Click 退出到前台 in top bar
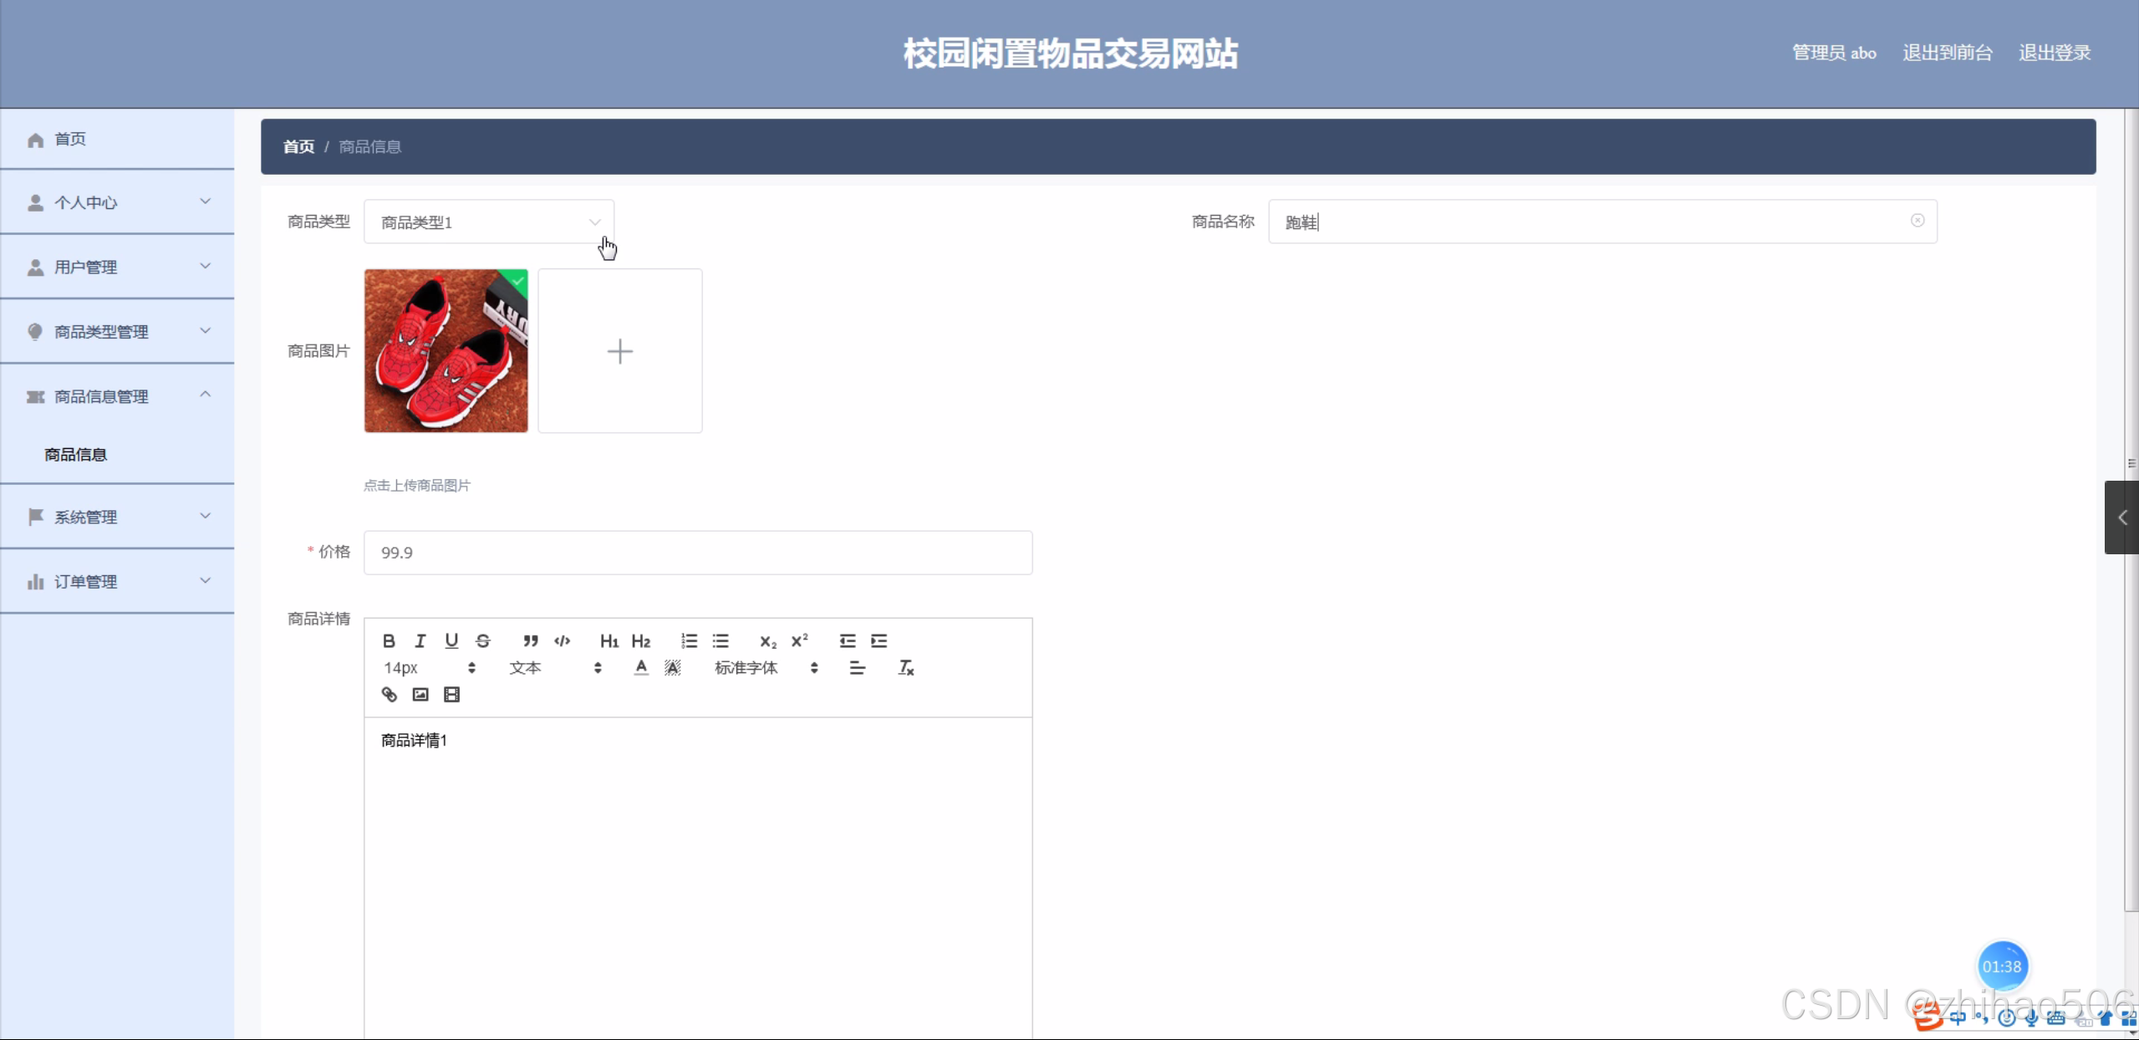Screen dimensions: 2139x1040 coord(1948,53)
